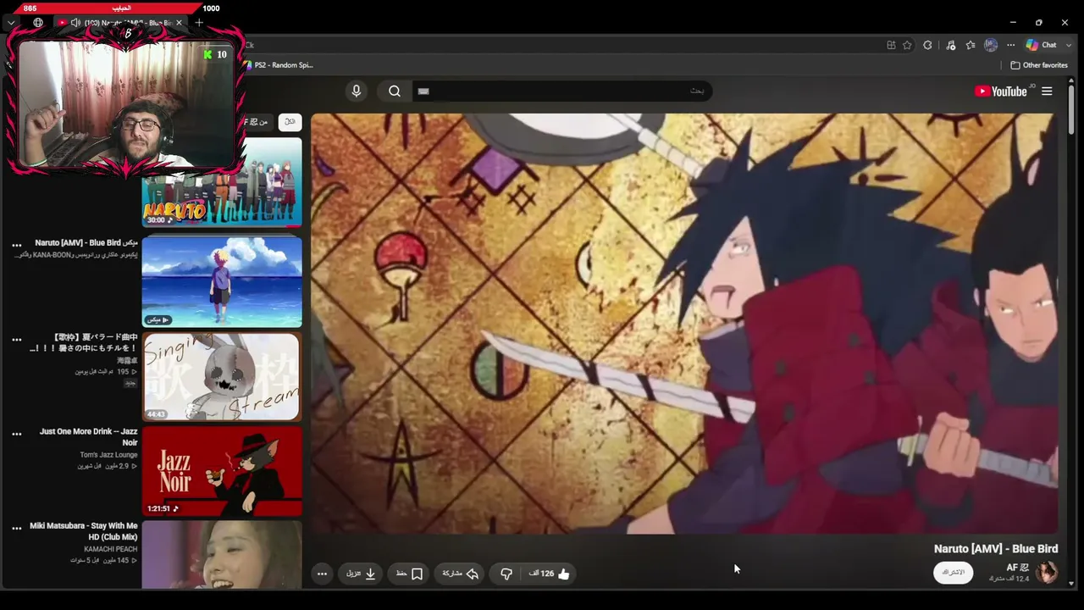Viewport: 1084px width, 610px height.
Task: Open the Copilot Chat button
Action: (x=1042, y=45)
